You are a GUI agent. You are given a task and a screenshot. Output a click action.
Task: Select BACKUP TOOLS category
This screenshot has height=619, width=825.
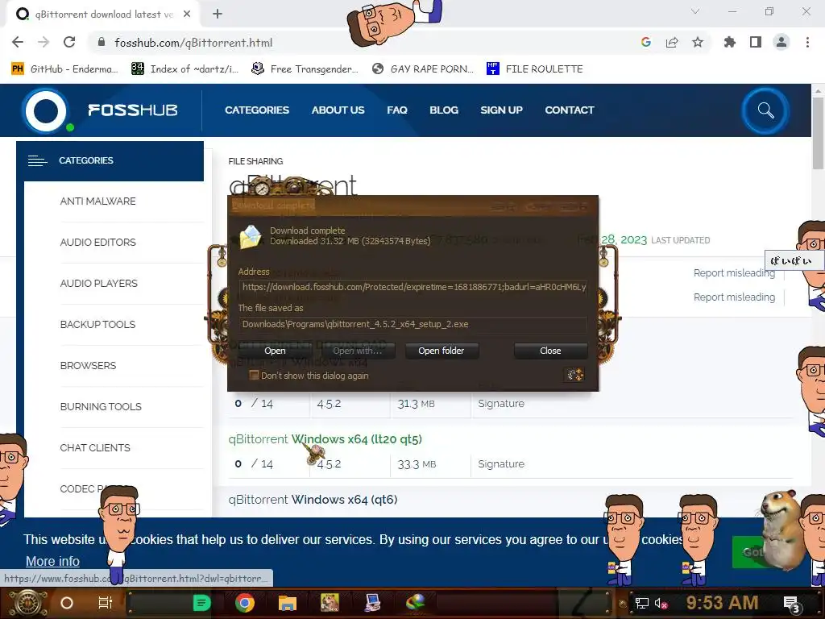coord(97,324)
